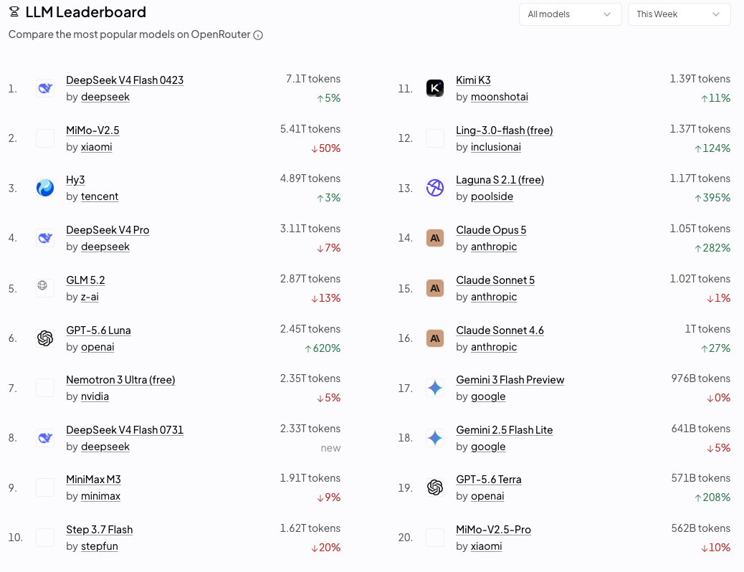The image size is (744, 572).
Task: Click the Anthropic logo next to Claude Sonnet 5
Action: tap(435, 288)
